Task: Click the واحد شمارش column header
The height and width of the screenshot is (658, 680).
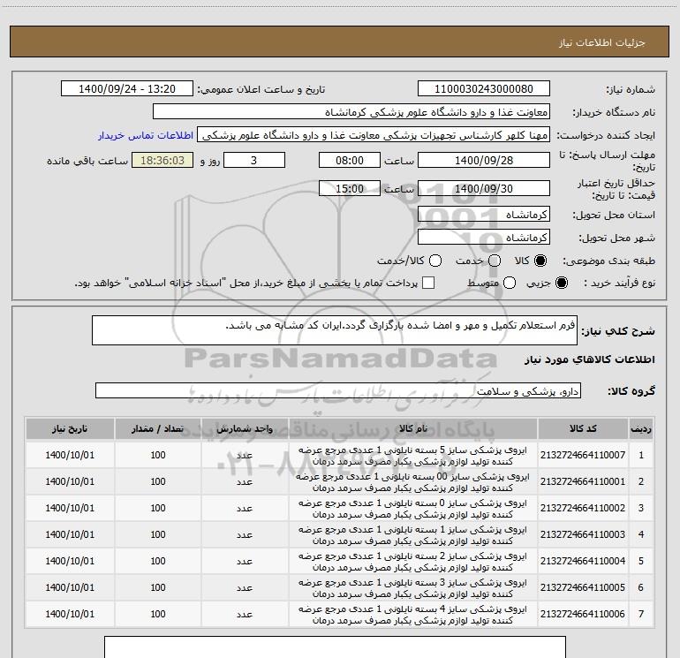Action: 245,429
